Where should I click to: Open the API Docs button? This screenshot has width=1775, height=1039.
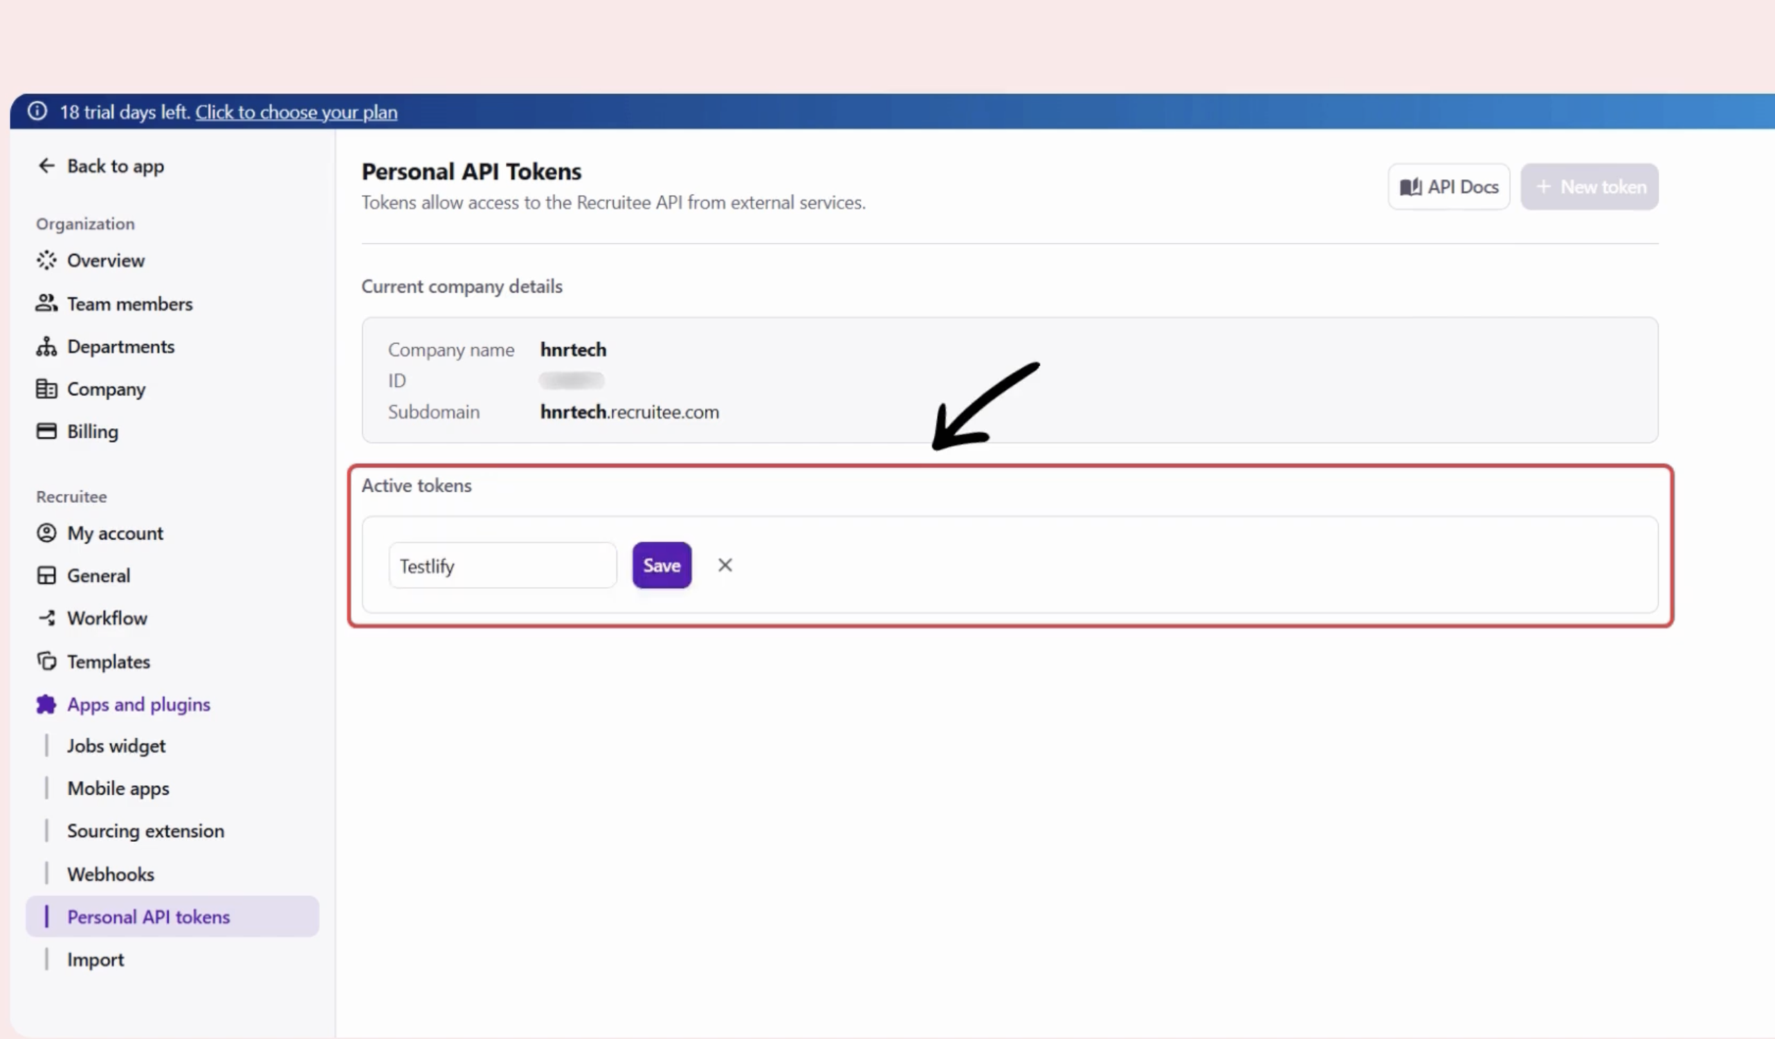[x=1448, y=187]
